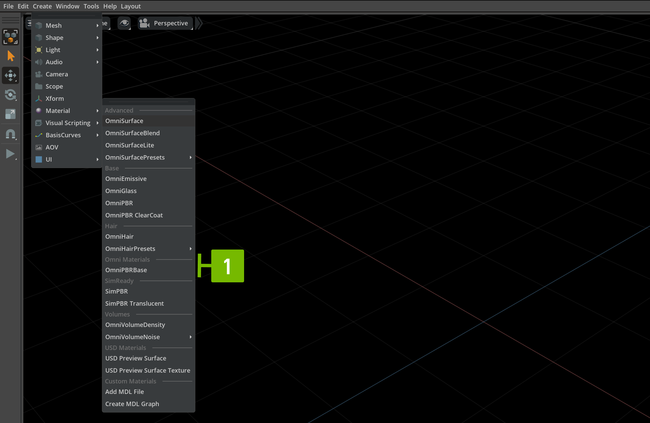Click the Xform axes icon
Viewport: 650px width, 423px height.
pos(39,98)
